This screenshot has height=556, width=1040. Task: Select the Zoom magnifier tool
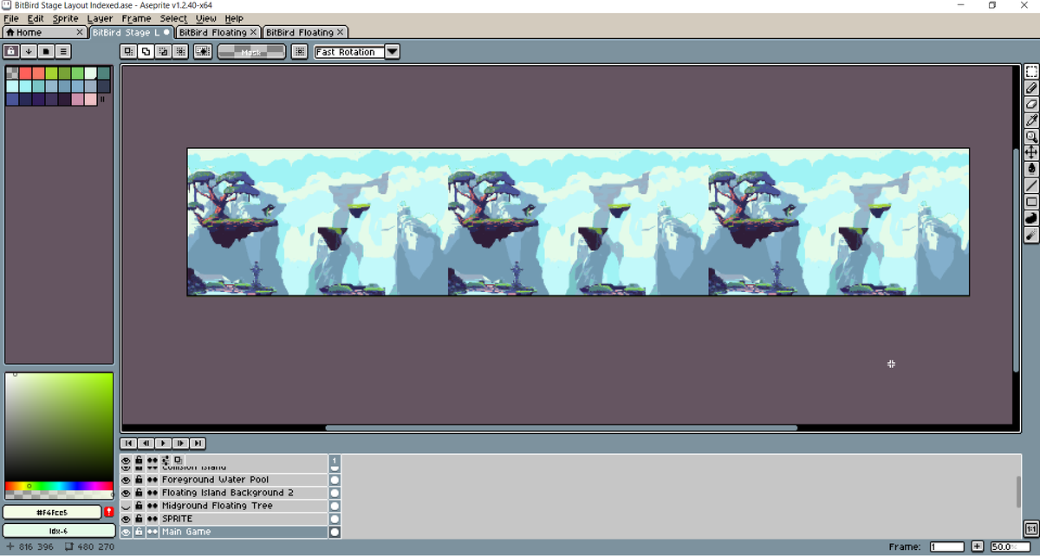1031,137
